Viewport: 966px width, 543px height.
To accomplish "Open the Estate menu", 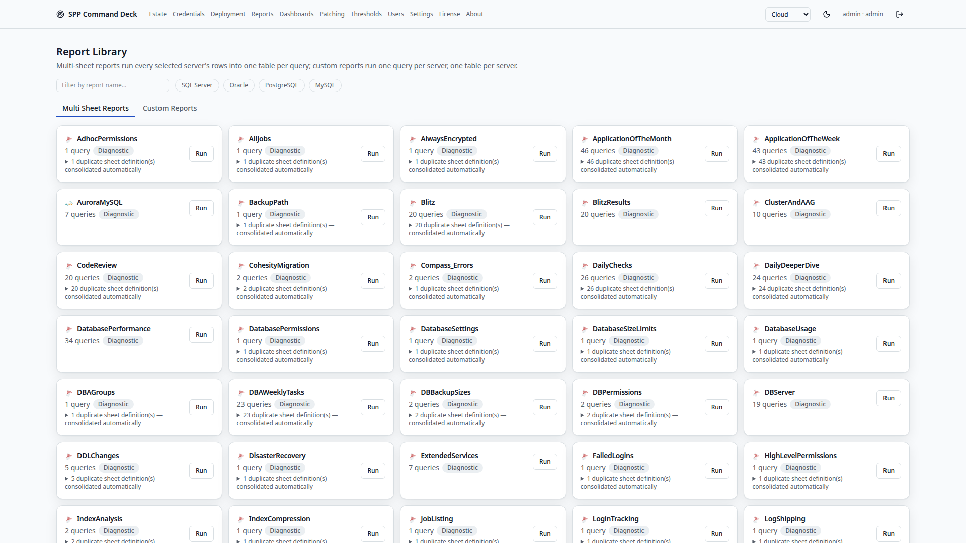I will 157,14.
